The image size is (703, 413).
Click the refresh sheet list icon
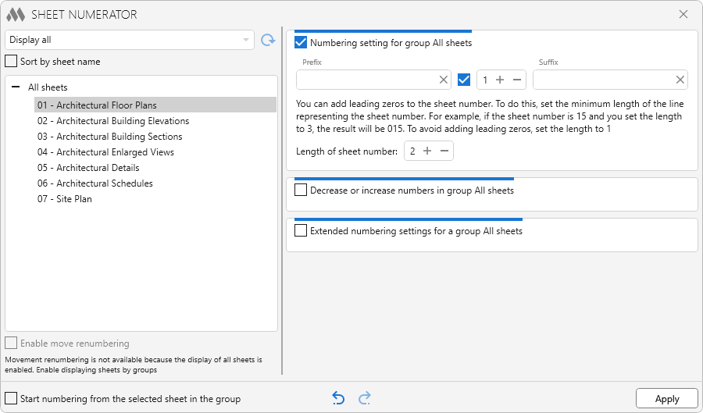[268, 40]
